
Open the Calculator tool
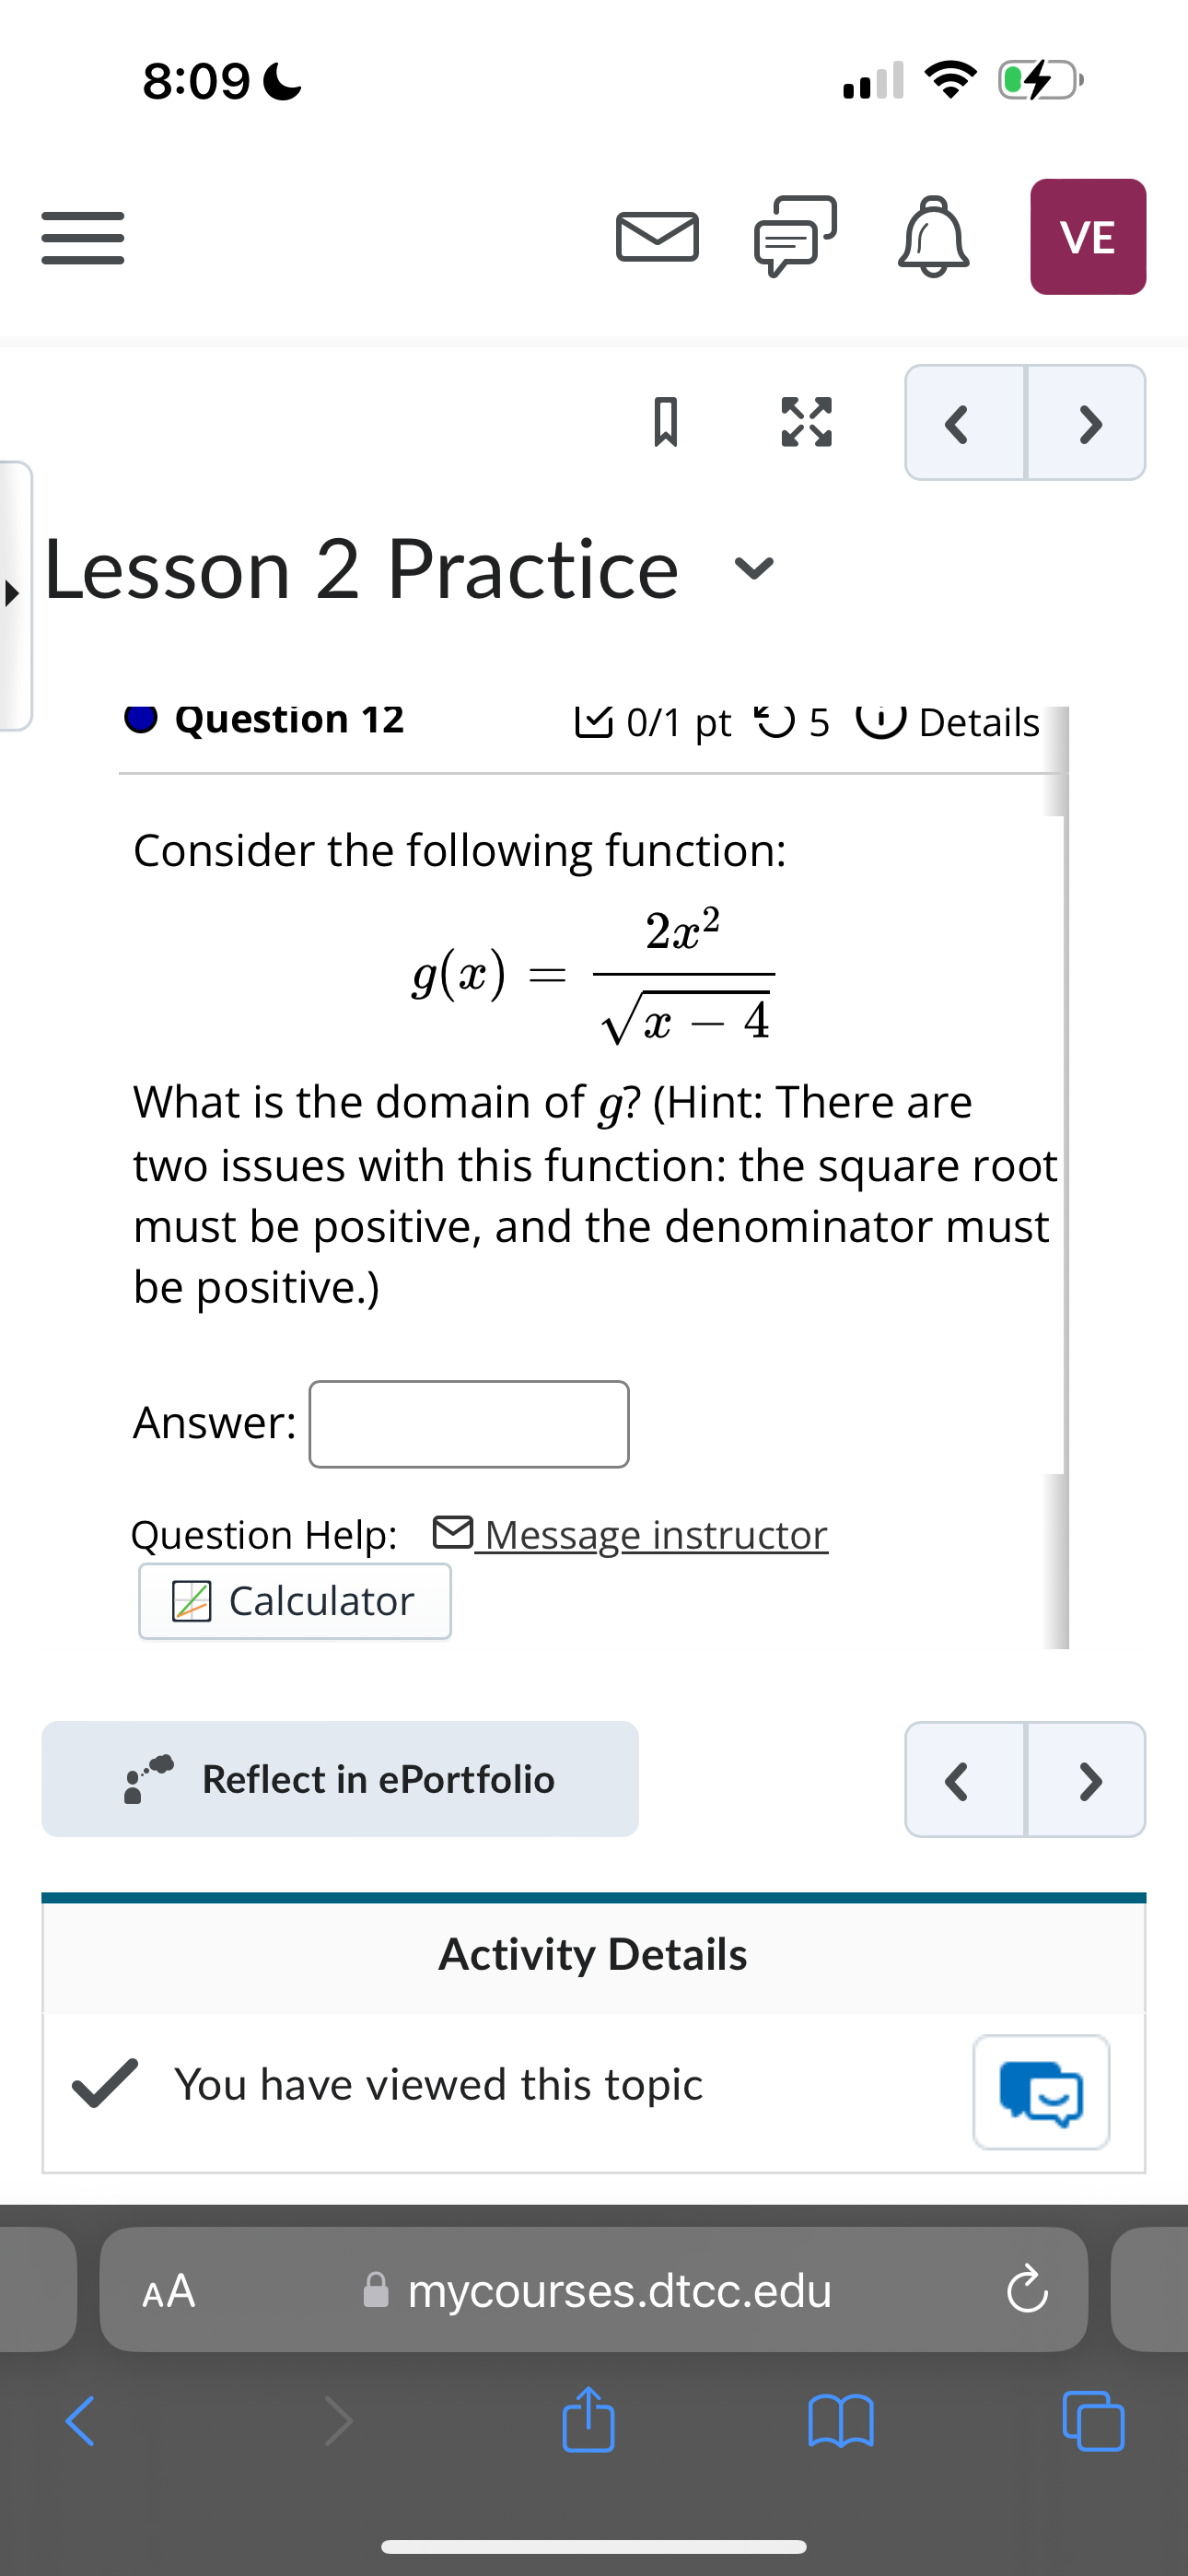tap(294, 1600)
